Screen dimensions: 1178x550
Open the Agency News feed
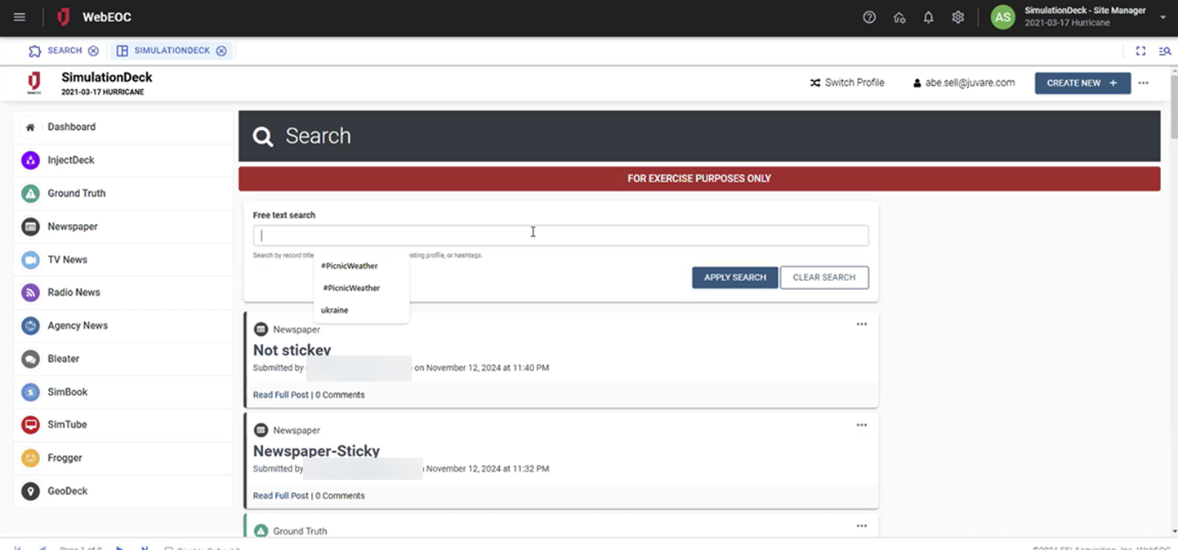77,325
